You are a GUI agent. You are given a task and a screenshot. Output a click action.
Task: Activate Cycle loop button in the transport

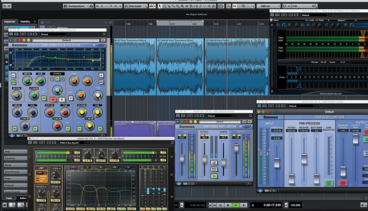220,205
